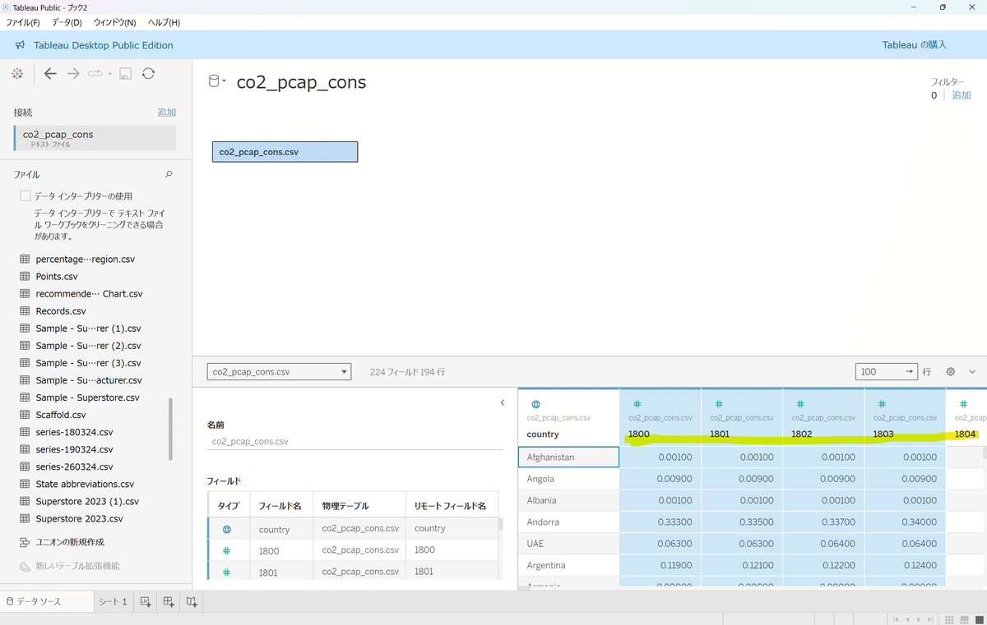987x625 pixels.
Task: Click the new worksheet icon
Action: pos(146,602)
